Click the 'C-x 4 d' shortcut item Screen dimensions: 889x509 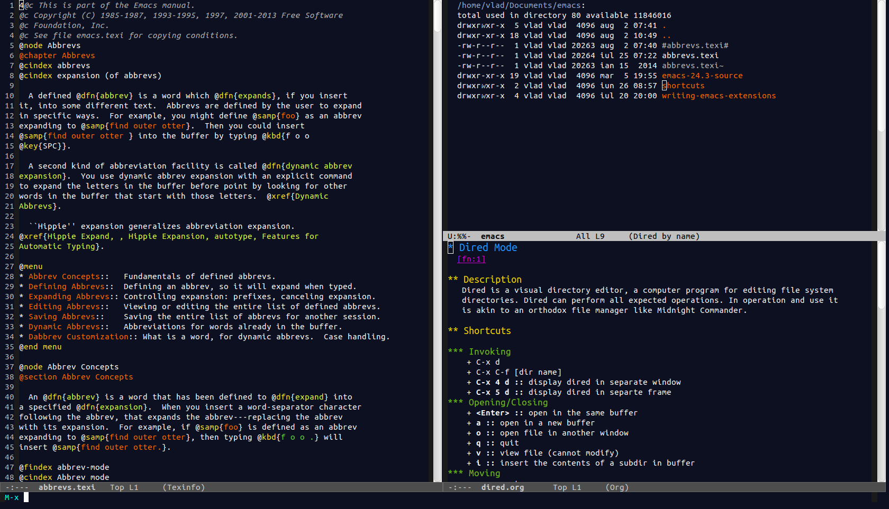tap(574, 382)
